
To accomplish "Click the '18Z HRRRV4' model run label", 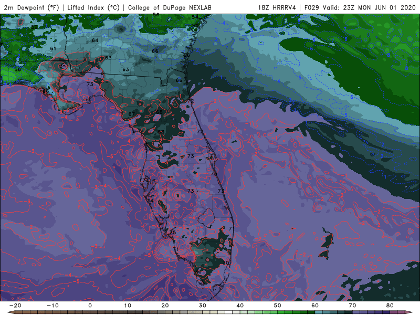I will point(277,7).
